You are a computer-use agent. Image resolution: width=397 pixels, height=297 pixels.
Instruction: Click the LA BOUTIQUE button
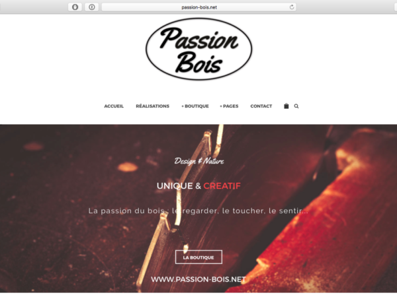198,257
